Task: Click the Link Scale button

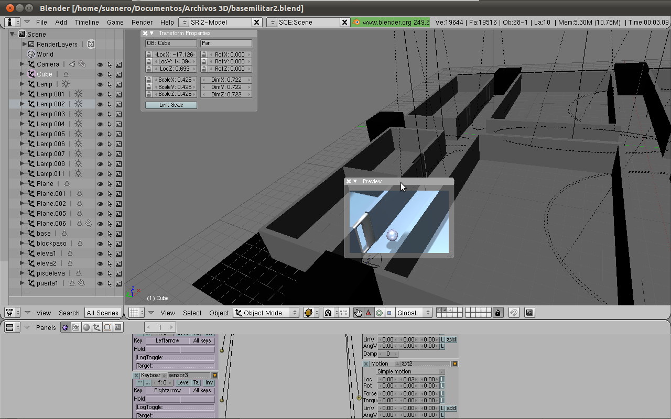Action: click(171, 105)
